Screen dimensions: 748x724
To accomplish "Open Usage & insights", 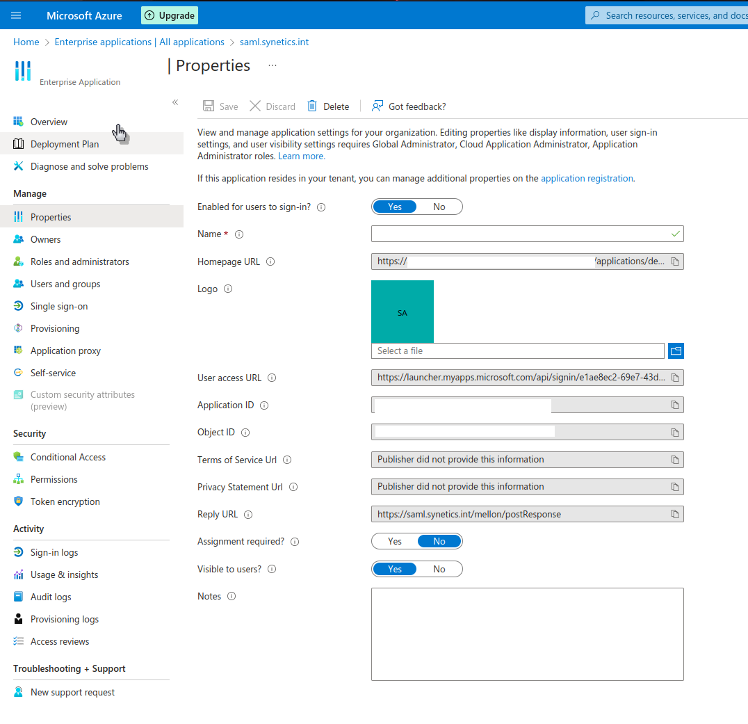I will (x=92, y=574).
